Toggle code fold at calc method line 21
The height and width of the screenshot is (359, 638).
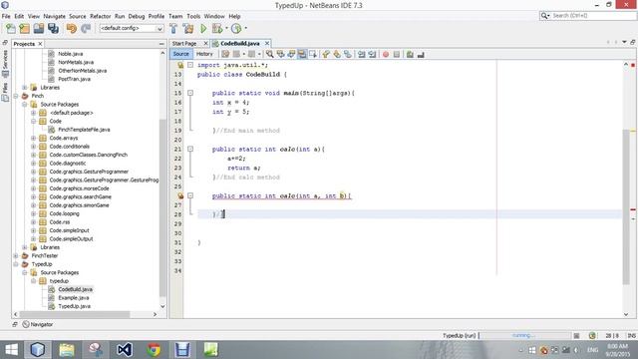coord(190,149)
